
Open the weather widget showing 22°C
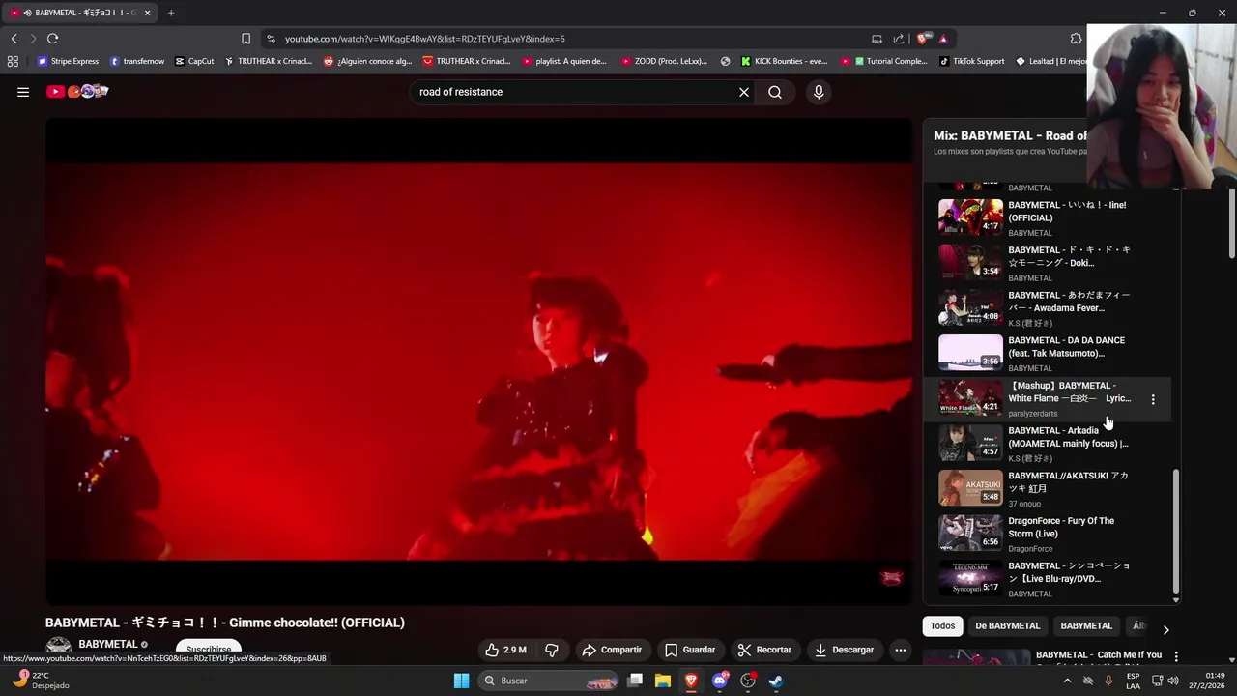coord(39,681)
